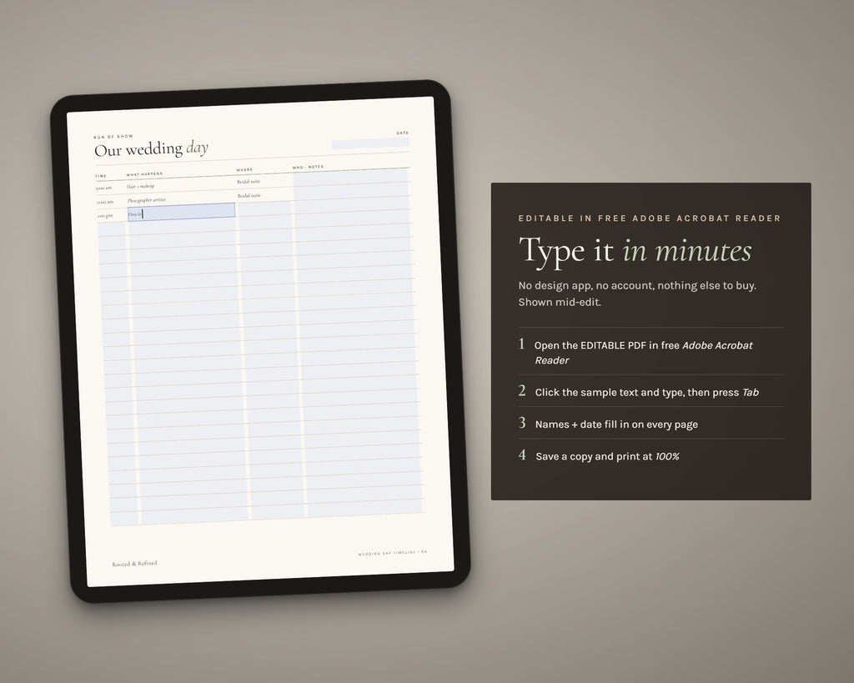Click the "Our wedding day" page title
854x683 pixels.
[x=152, y=148]
